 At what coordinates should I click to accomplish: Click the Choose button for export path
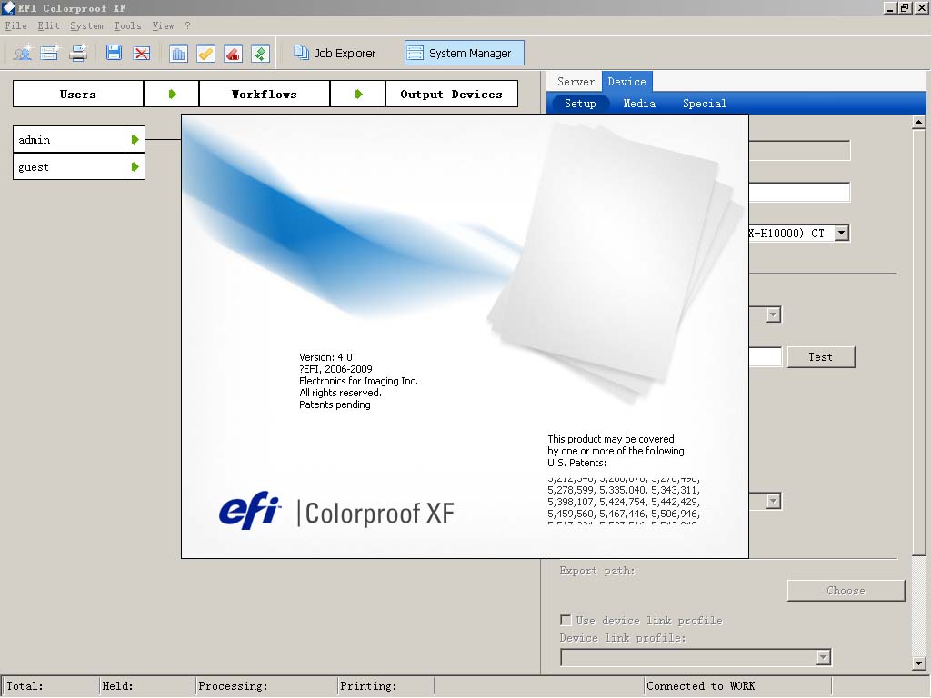point(846,590)
